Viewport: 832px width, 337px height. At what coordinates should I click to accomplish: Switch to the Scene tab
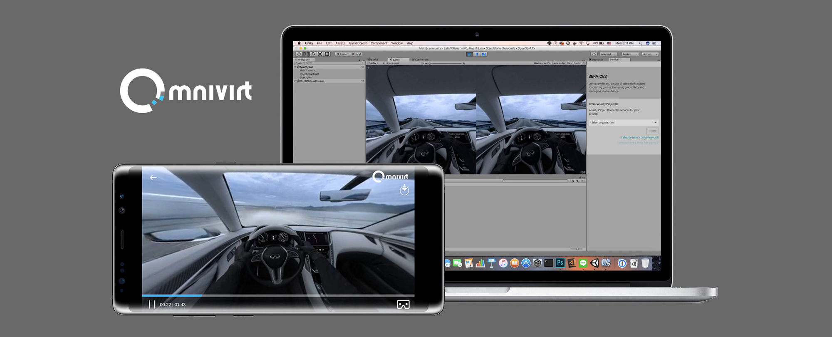pyautogui.click(x=373, y=59)
